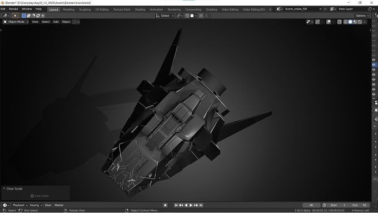Toggle X-ray view icon

(340, 22)
